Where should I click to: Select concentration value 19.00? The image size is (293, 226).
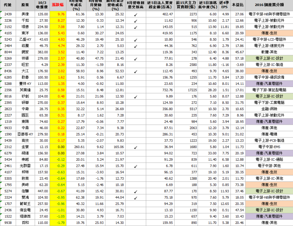pos(212,140)
